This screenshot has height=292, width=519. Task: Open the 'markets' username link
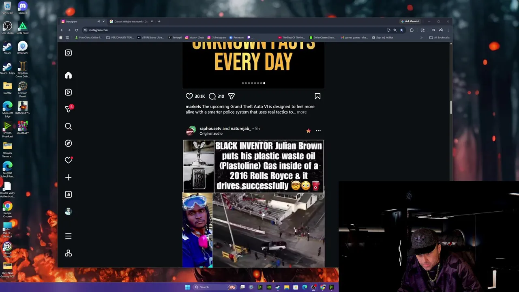point(193,107)
